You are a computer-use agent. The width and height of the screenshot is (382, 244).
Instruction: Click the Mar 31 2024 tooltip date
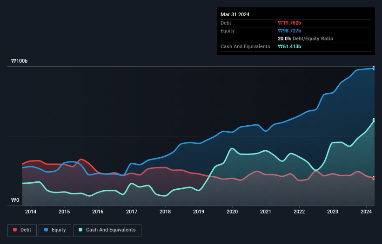click(x=235, y=14)
